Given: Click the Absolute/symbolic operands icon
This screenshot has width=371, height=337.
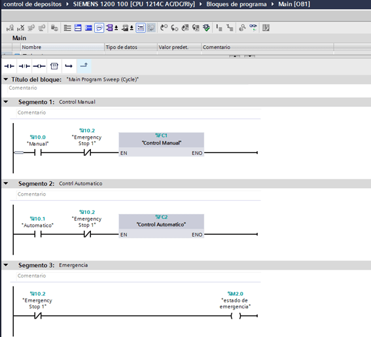Looking at the screenshot, I should click(109, 28).
